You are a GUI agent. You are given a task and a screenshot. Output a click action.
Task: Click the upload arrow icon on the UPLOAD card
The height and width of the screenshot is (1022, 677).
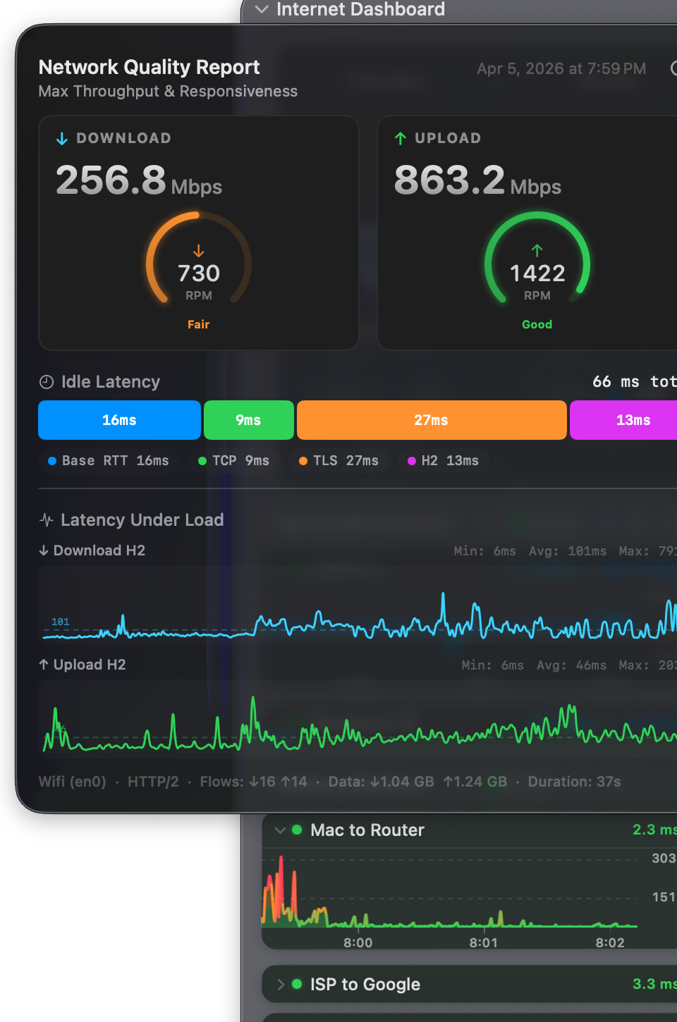click(x=401, y=138)
